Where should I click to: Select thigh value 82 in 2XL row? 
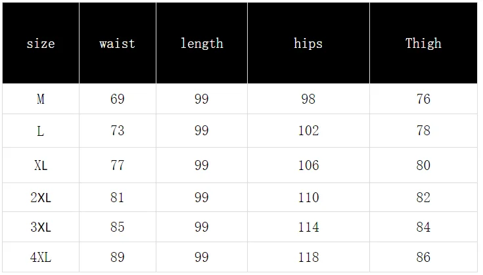click(423, 198)
